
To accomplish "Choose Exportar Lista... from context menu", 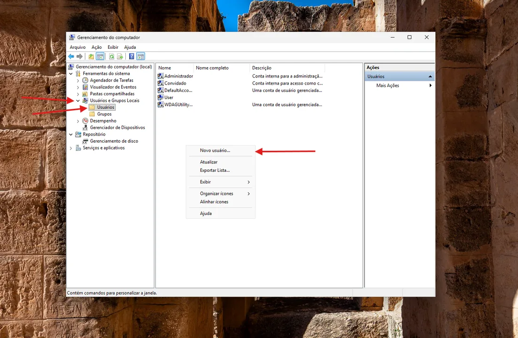I will tap(221, 170).
